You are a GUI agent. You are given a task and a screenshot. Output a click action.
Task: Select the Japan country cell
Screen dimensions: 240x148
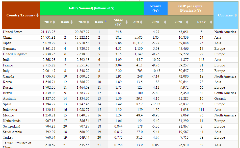click(x=21, y=43)
